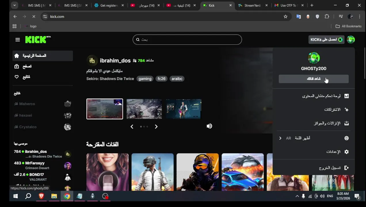
Task: Show hidden system tray icons
Action: [x=297, y=196]
